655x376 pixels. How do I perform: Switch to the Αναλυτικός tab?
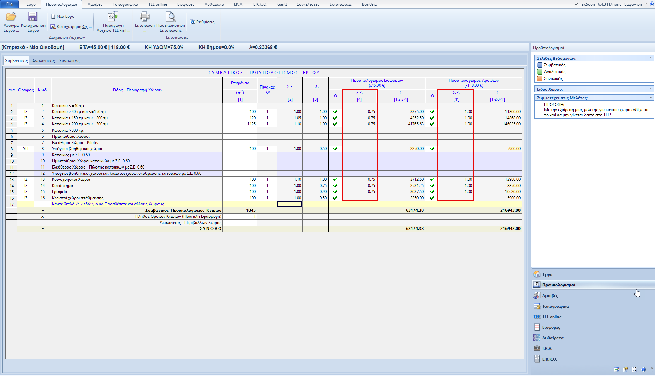[43, 61]
